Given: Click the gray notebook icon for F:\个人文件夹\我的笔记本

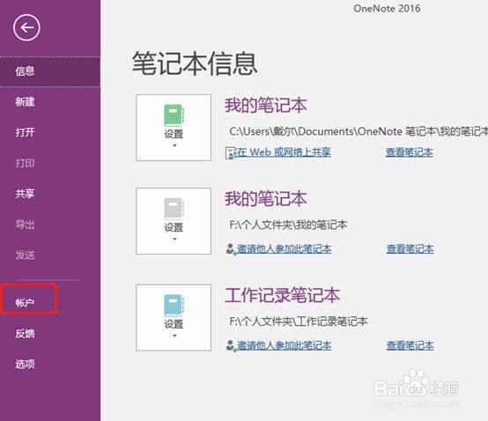Looking at the screenshot, I should pyautogui.click(x=174, y=209).
